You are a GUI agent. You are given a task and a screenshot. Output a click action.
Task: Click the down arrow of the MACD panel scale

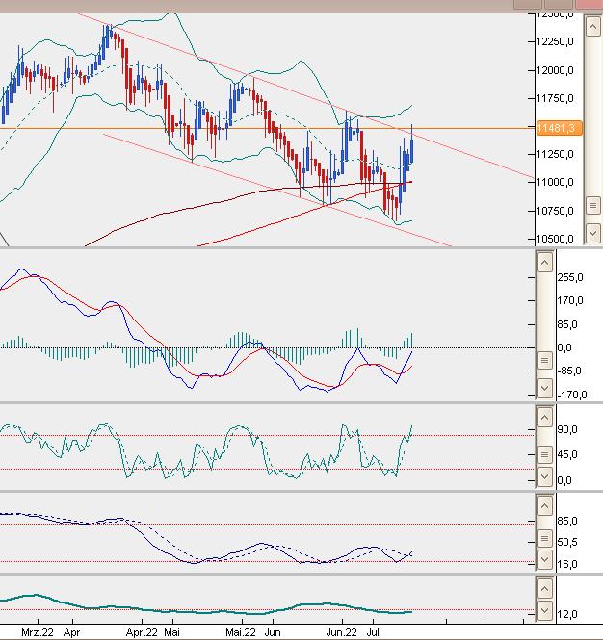click(x=544, y=388)
